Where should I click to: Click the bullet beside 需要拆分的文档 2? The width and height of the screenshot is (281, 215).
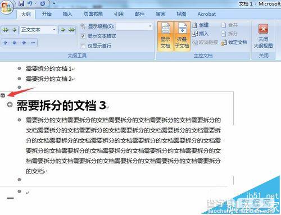point(19,79)
